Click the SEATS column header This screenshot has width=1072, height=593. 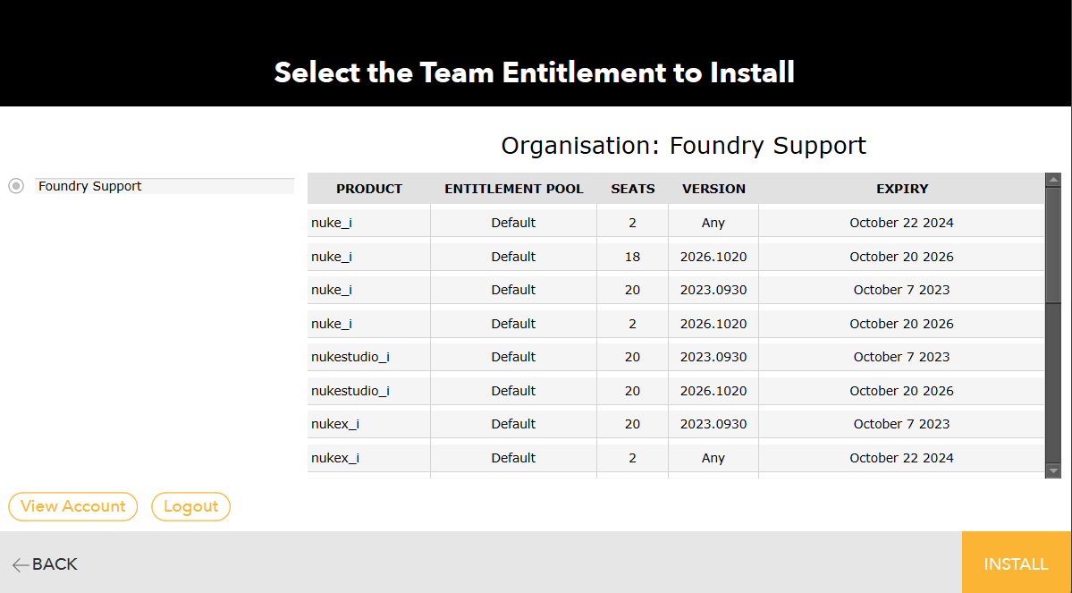pyautogui.click(x=632, y=189)
